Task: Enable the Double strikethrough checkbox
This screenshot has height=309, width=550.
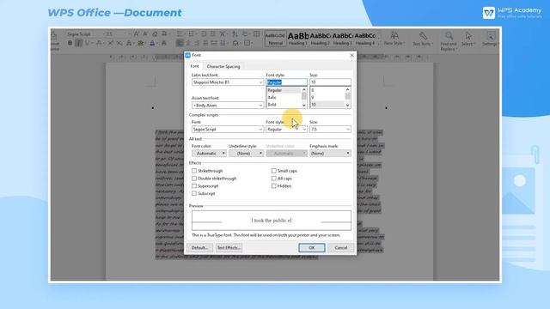Action: coord(194,179)
